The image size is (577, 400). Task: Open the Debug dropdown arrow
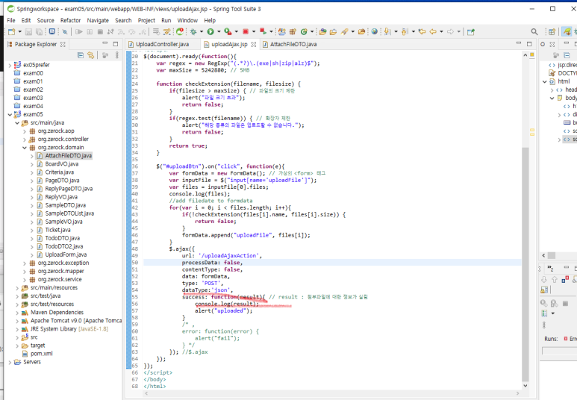202,31
